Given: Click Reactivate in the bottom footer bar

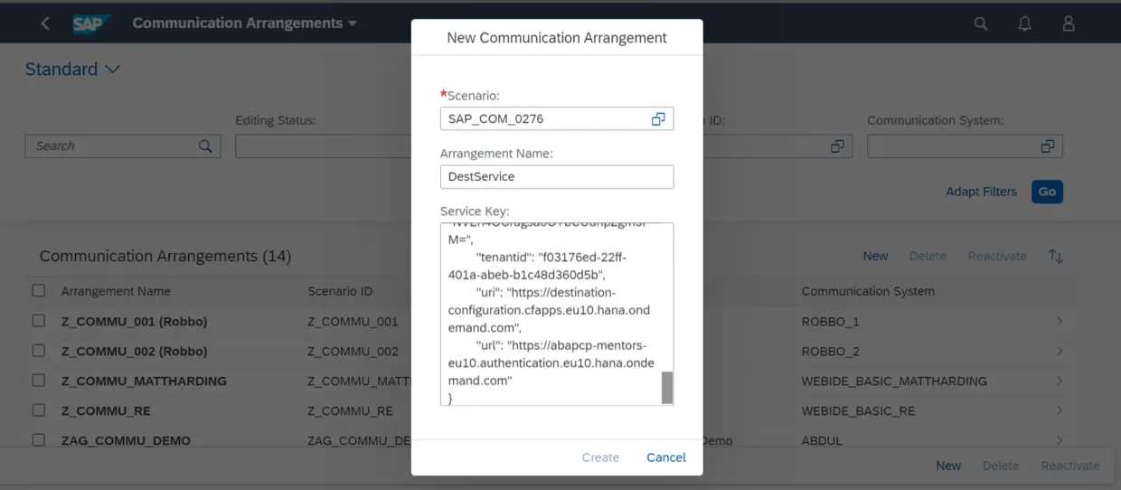Looking at the screenshot, I should coord(1070,466).
